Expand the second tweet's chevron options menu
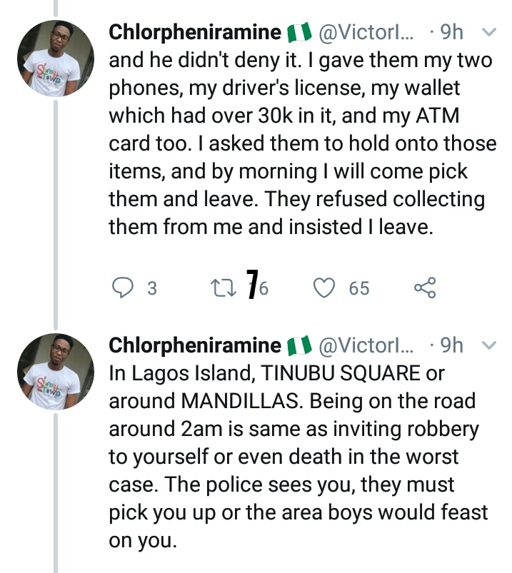 489,346
